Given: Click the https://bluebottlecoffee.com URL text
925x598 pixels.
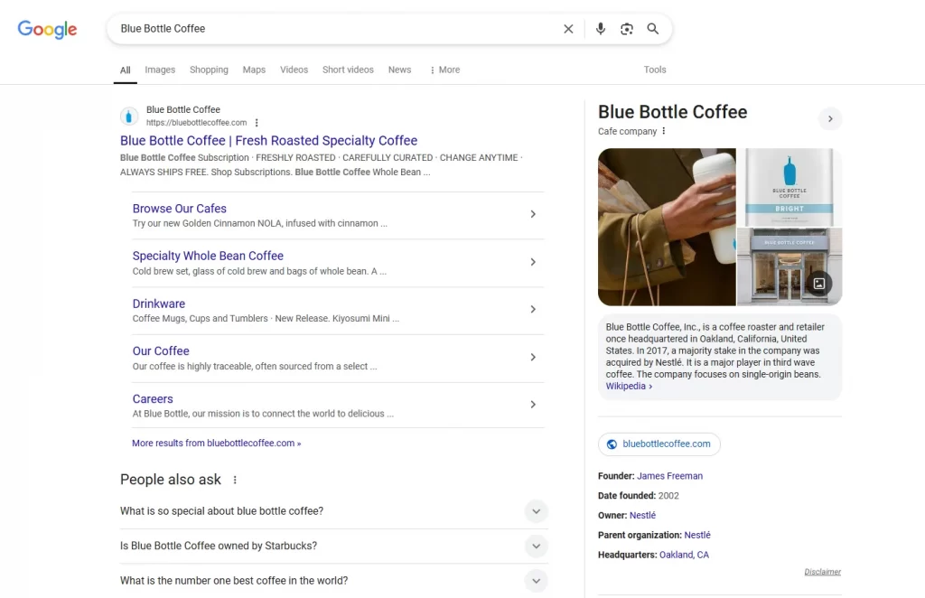Looking at the screenshot, I should [196, 123].
